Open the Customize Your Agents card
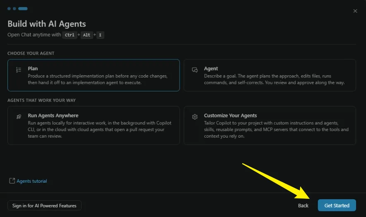The image size is (366, 217). tap(270, 126)
